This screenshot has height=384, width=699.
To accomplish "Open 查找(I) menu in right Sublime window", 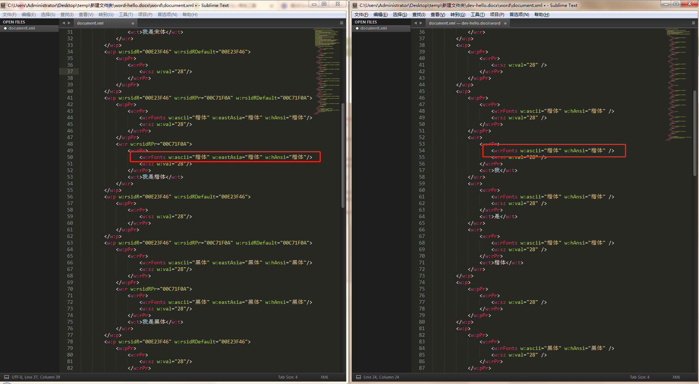I will coord(419,15).
